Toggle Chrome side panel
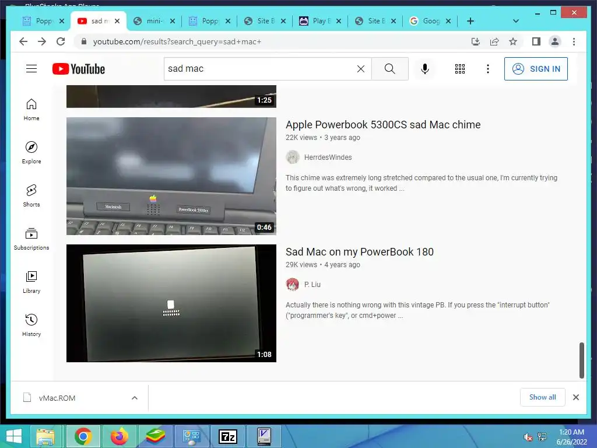Screen dimensions: 597x448 (536, 41)
